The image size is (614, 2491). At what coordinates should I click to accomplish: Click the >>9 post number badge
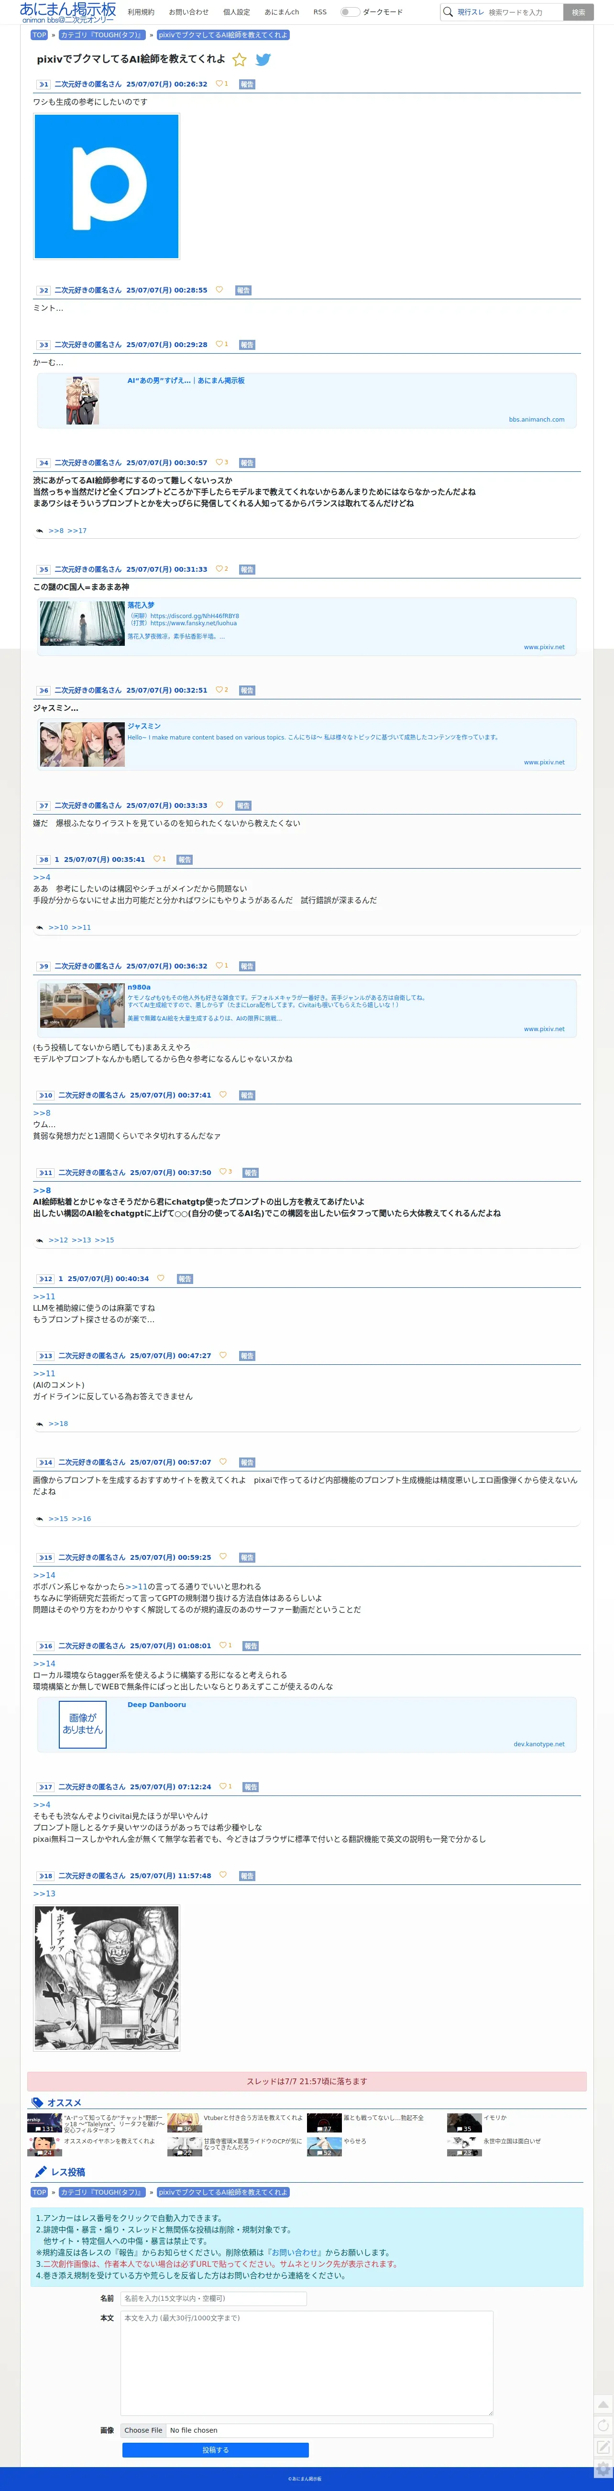(43, 966)
